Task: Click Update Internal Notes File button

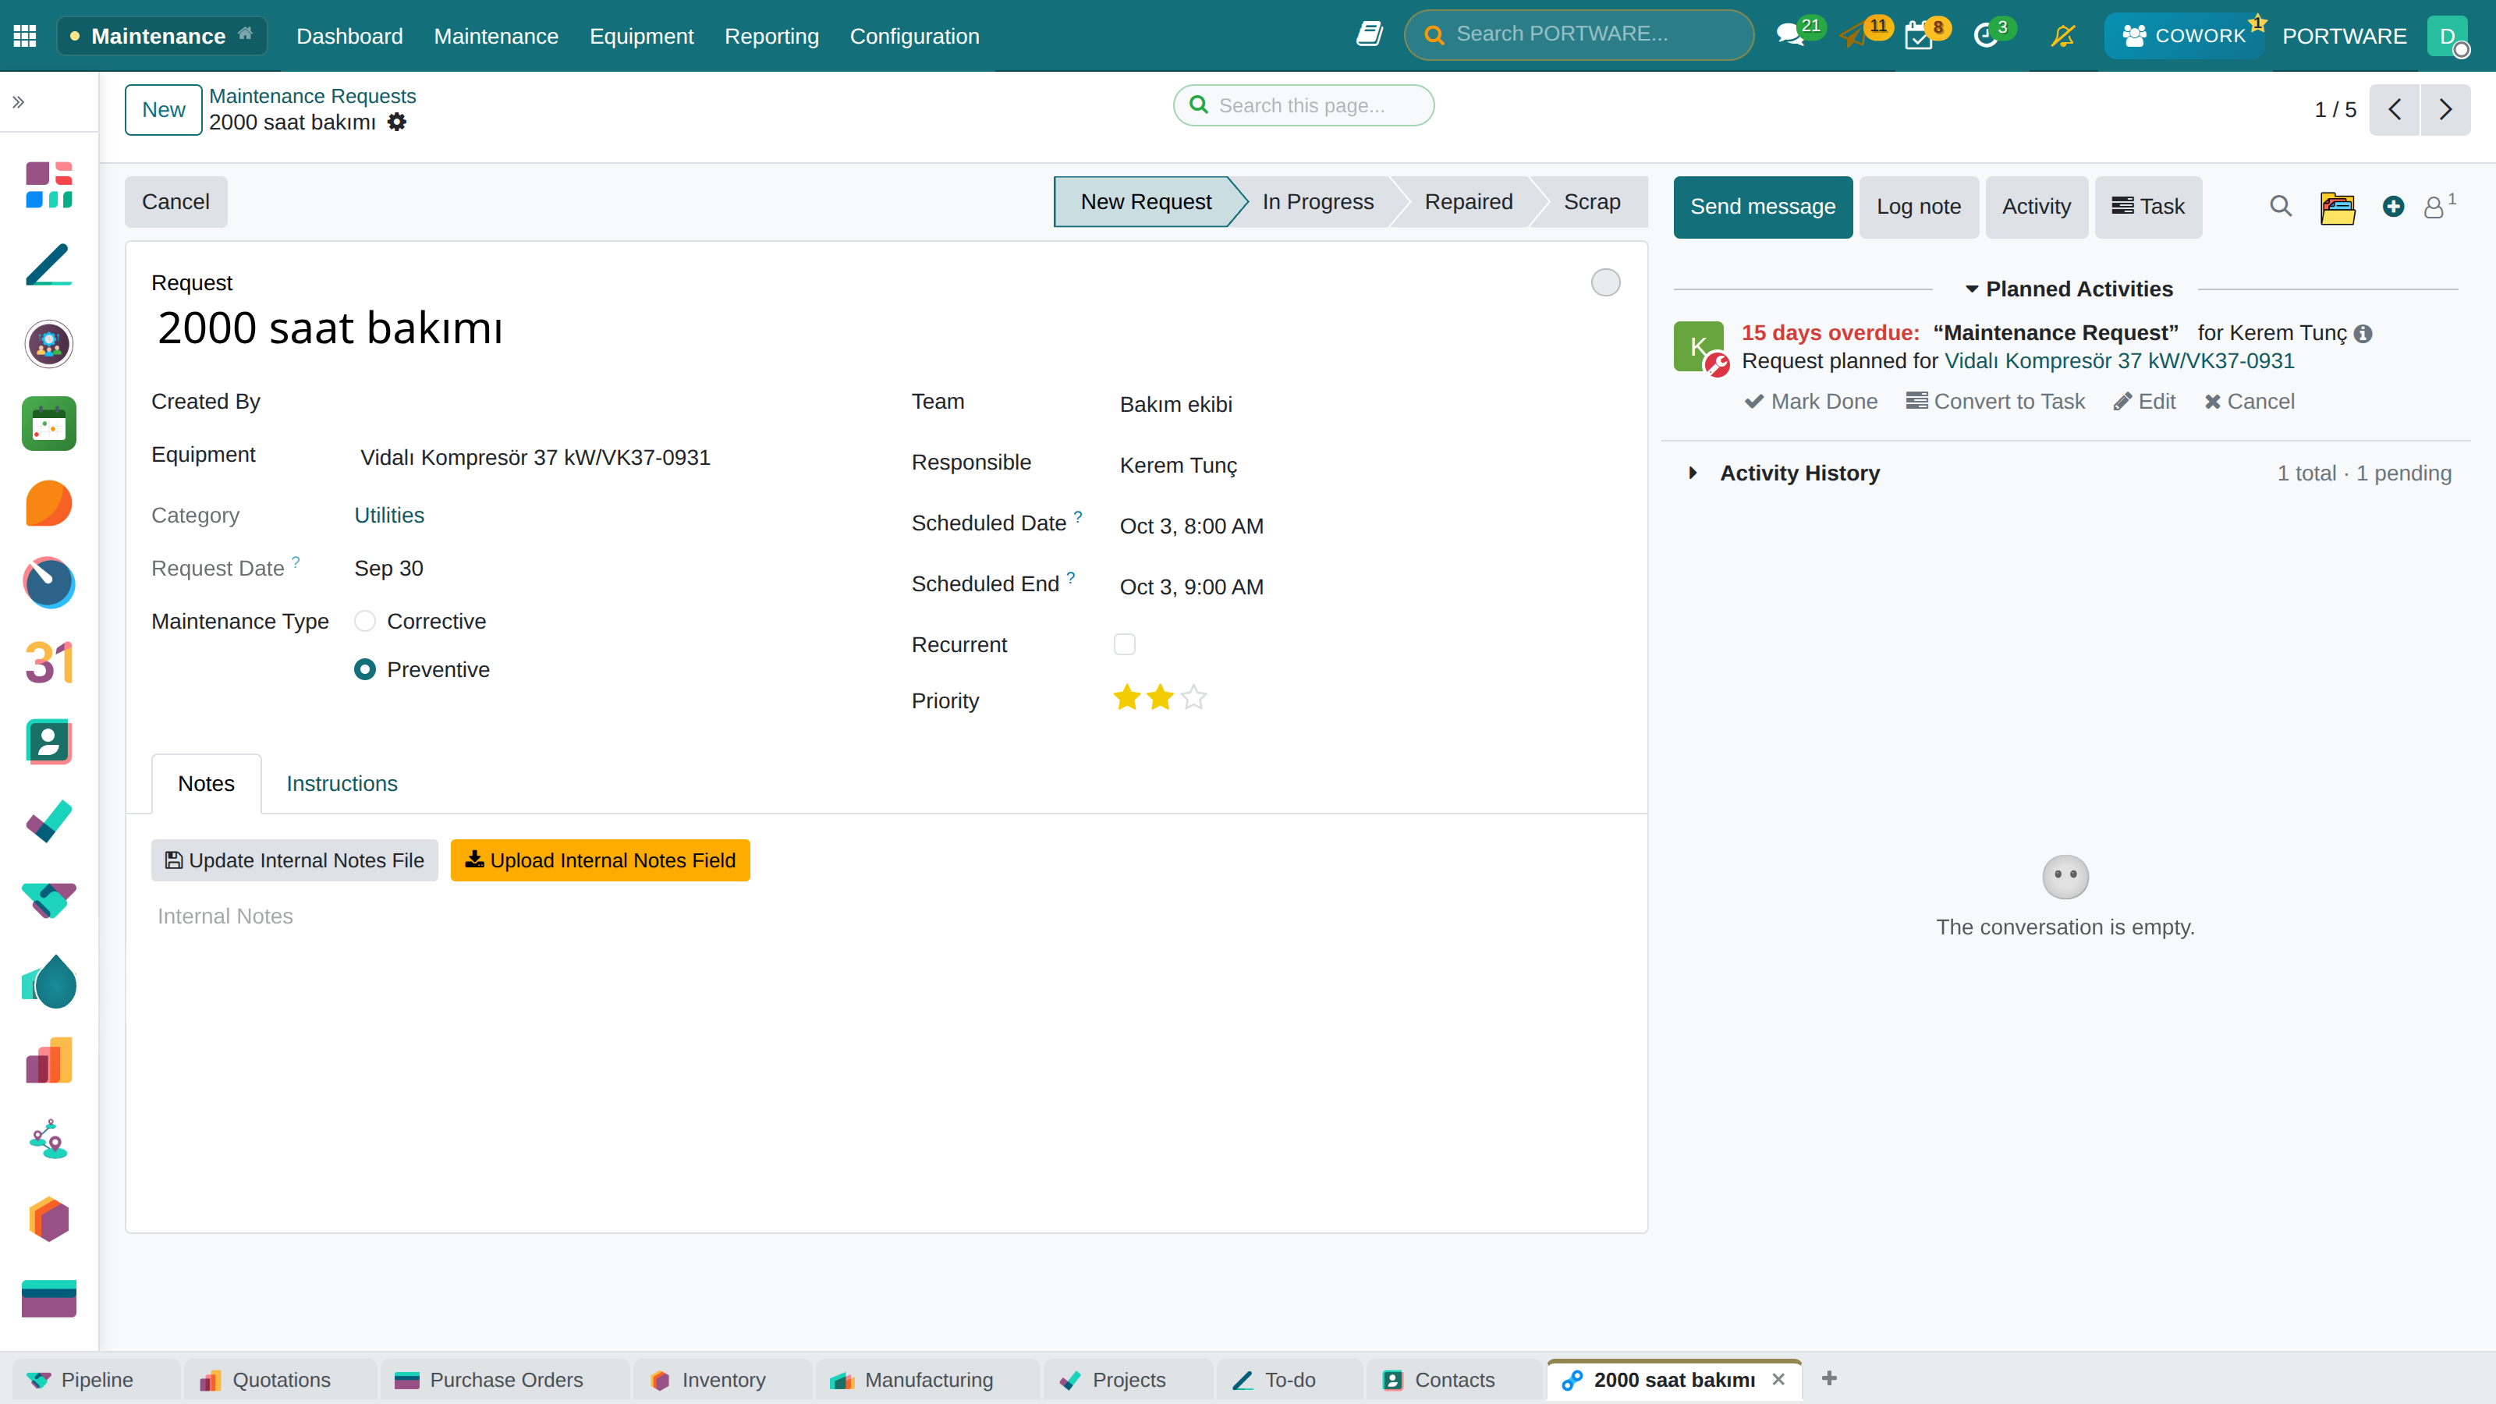Action: pyautogui.click(x=295, y=860)
